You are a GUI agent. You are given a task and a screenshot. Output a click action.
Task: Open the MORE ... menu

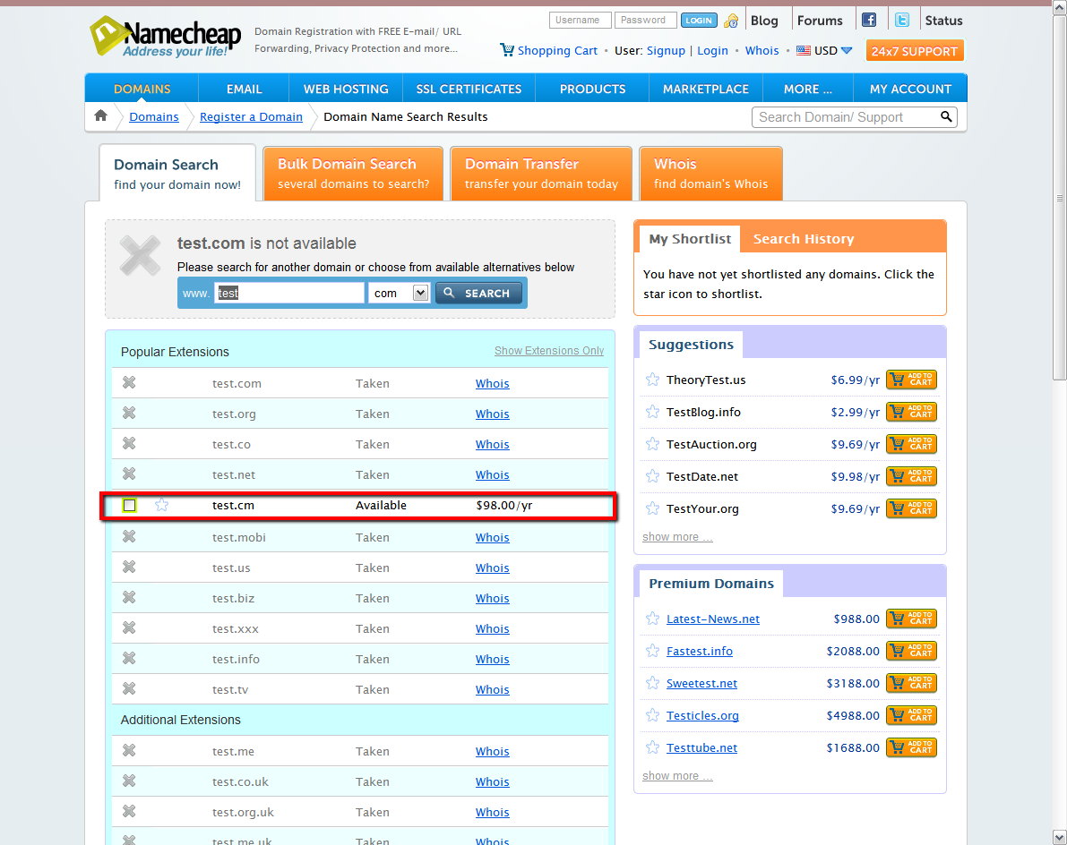(x=808, y=89)
